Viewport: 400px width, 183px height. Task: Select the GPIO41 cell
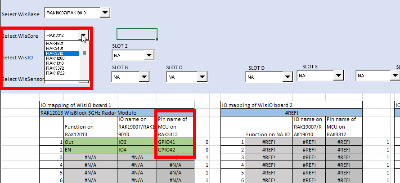tap(175, 142)
